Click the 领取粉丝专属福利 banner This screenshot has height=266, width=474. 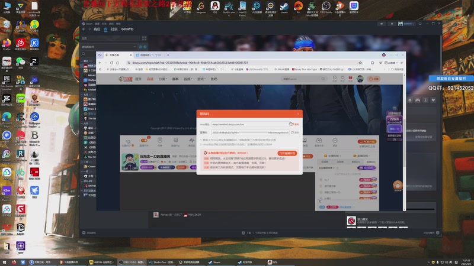click(451, 79)
